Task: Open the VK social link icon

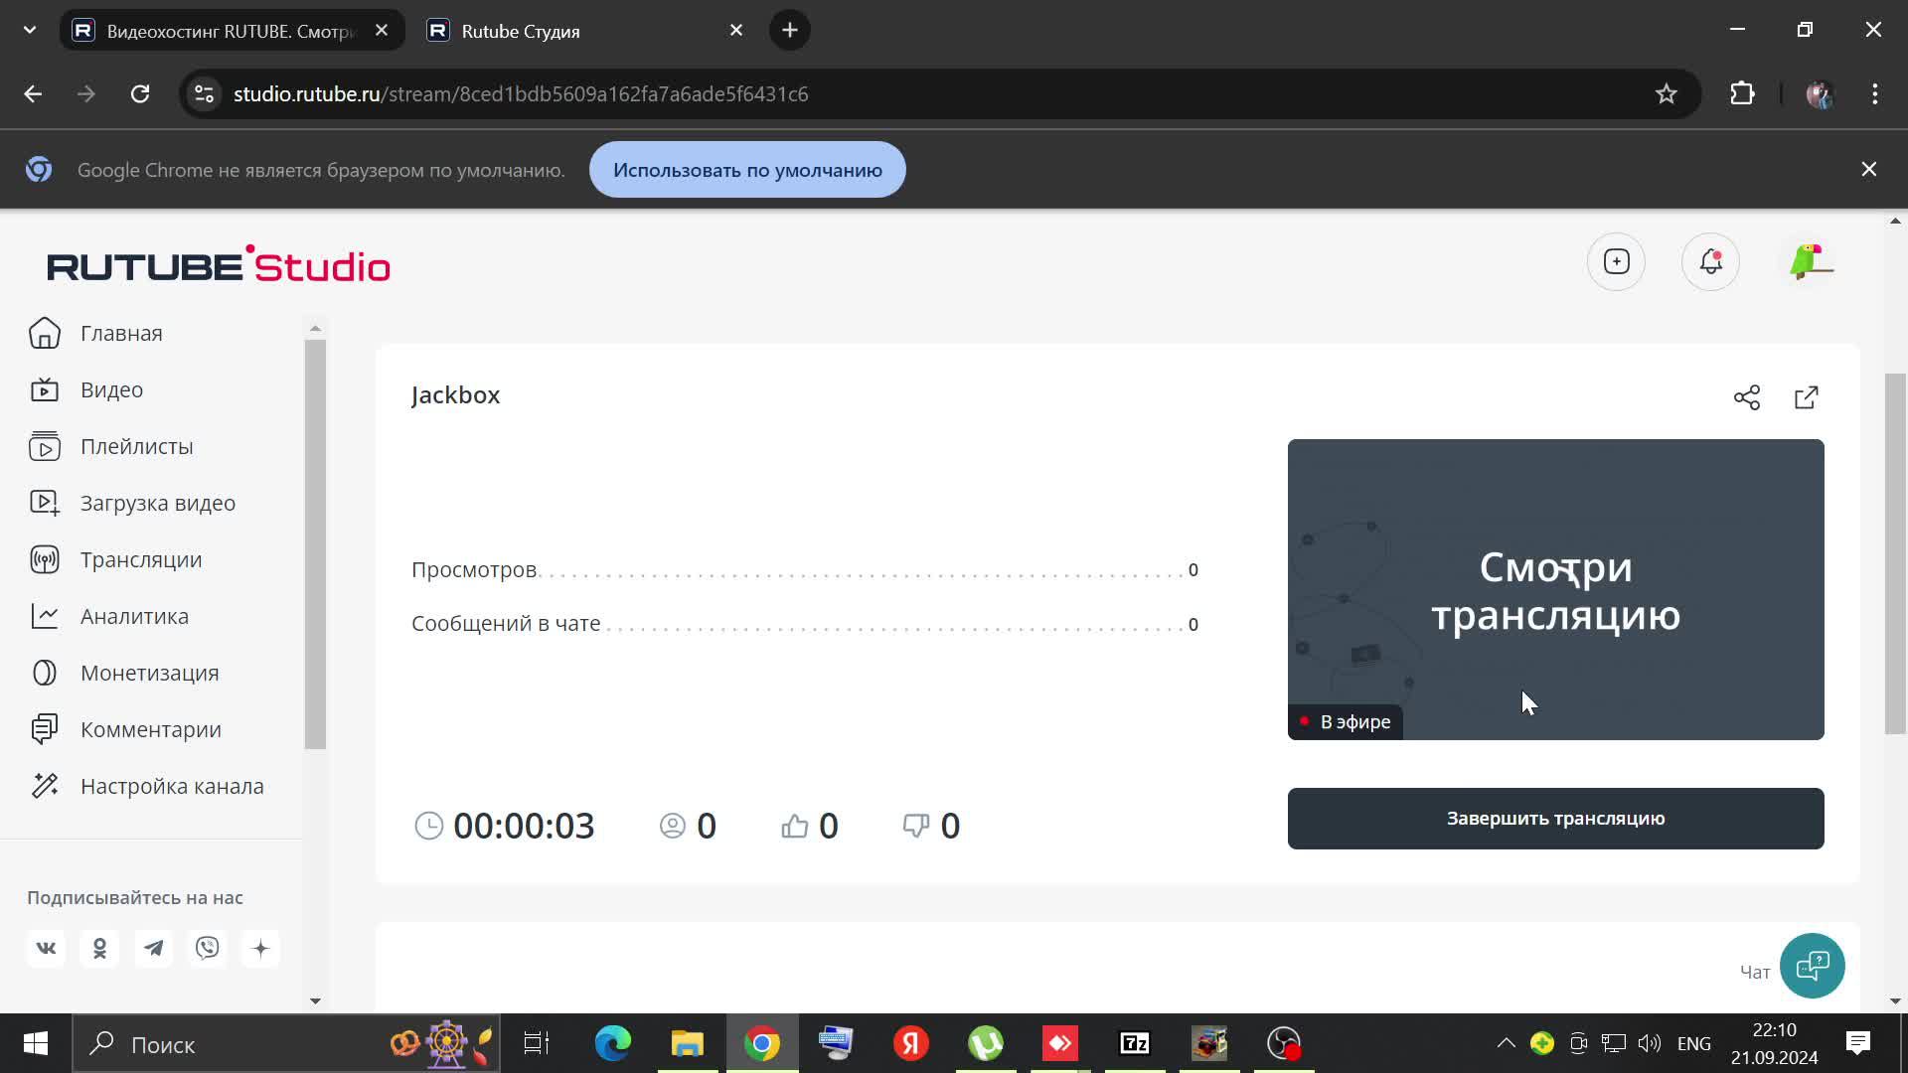Action: [47, 949]
